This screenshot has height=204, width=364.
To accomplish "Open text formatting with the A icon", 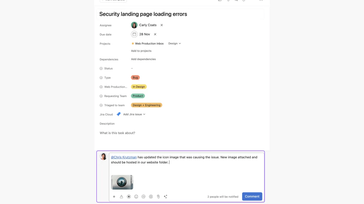I will 121,196.
